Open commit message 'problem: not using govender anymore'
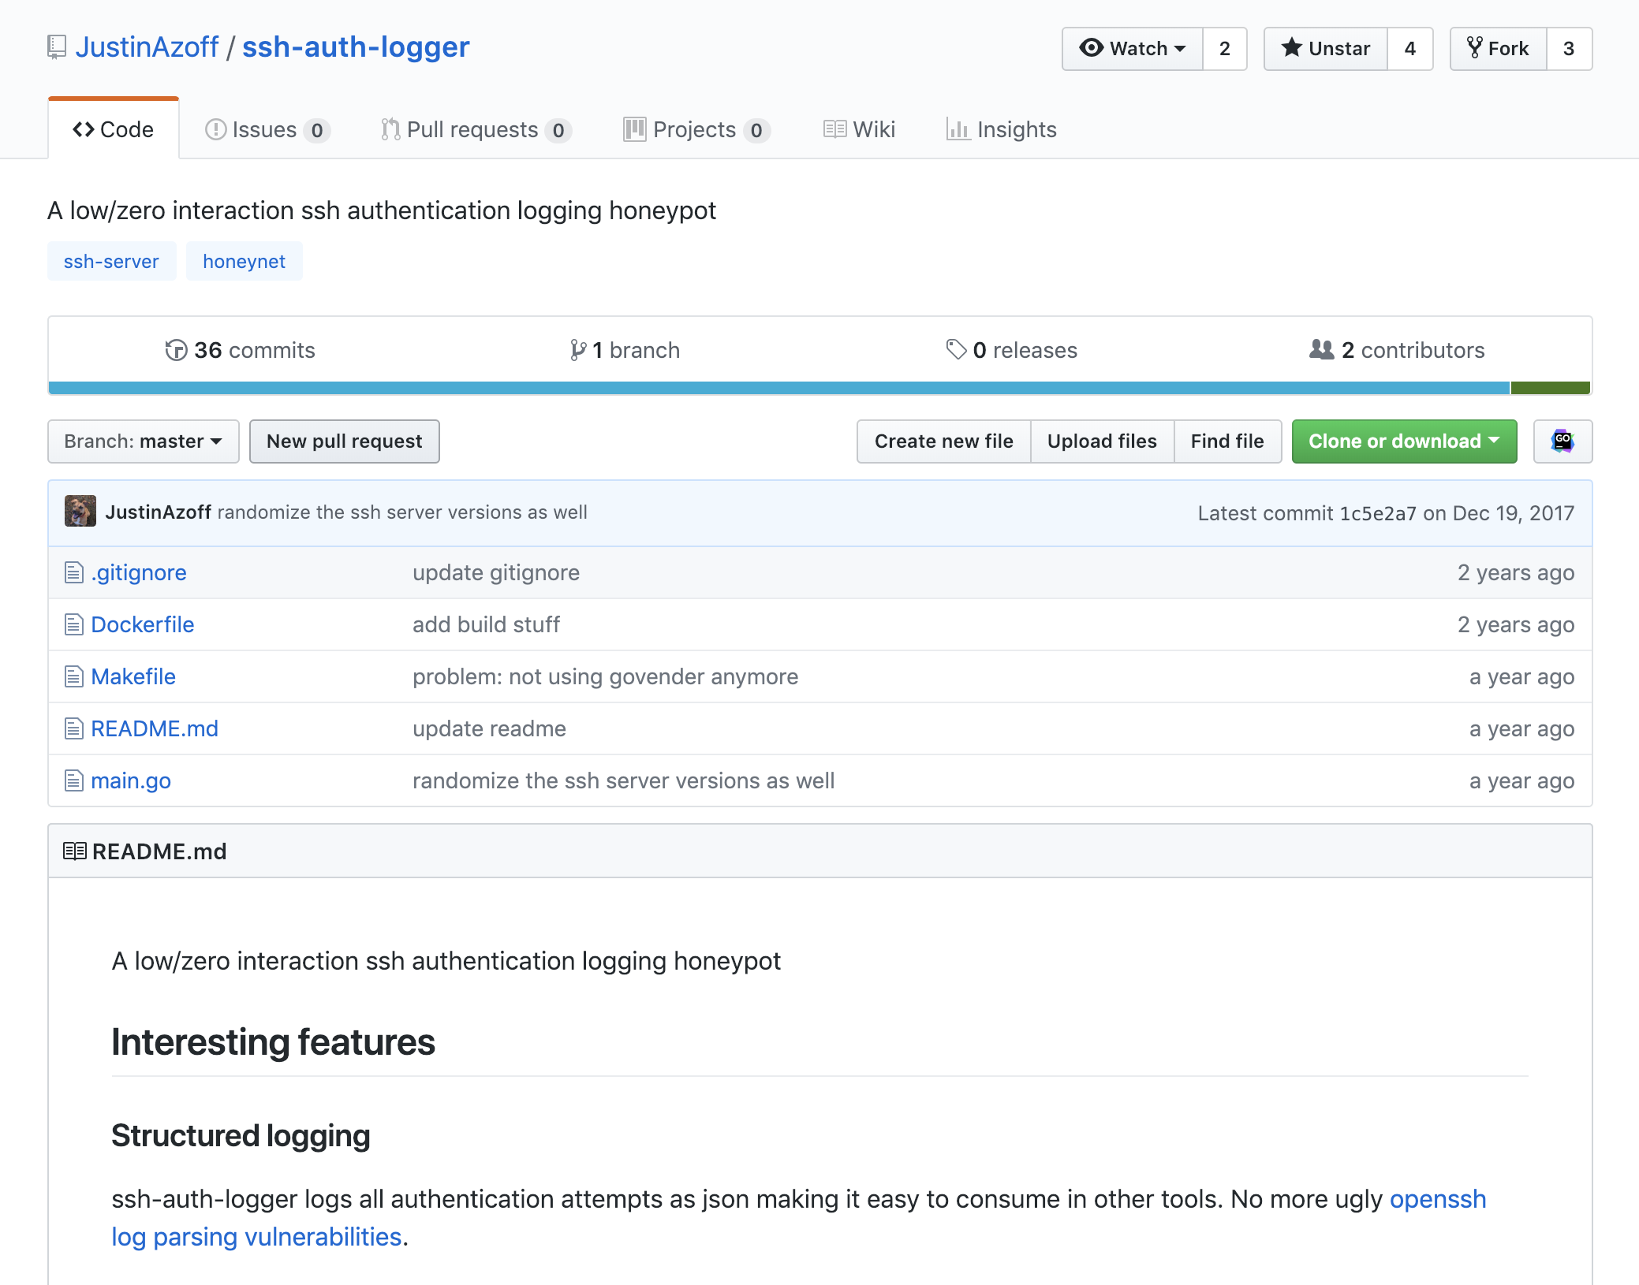The width and height of the screenshot is (1639, 1285). [606, 676]
